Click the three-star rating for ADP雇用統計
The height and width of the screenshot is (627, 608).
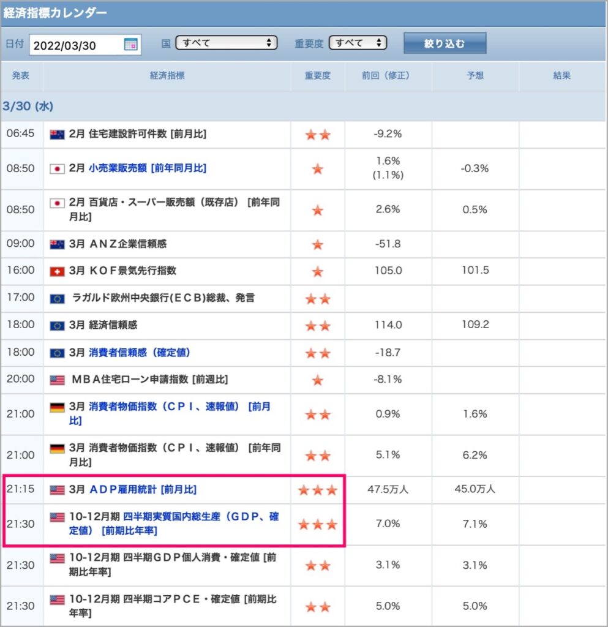pyautogui.click(x=318, y=490)
